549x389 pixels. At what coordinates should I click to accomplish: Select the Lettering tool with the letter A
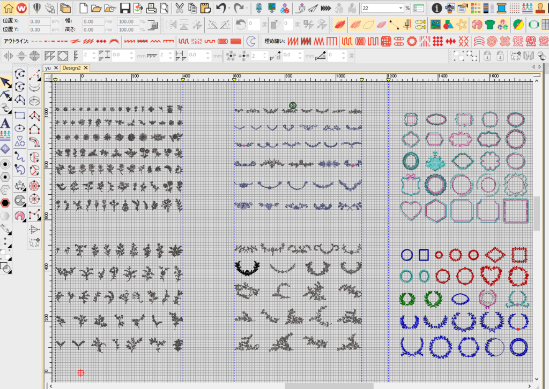click(x=5, y=123)
